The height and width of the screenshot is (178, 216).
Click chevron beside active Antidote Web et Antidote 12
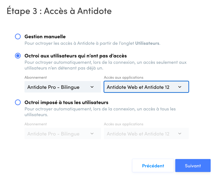pyautogui.click(x=180, y=87)
